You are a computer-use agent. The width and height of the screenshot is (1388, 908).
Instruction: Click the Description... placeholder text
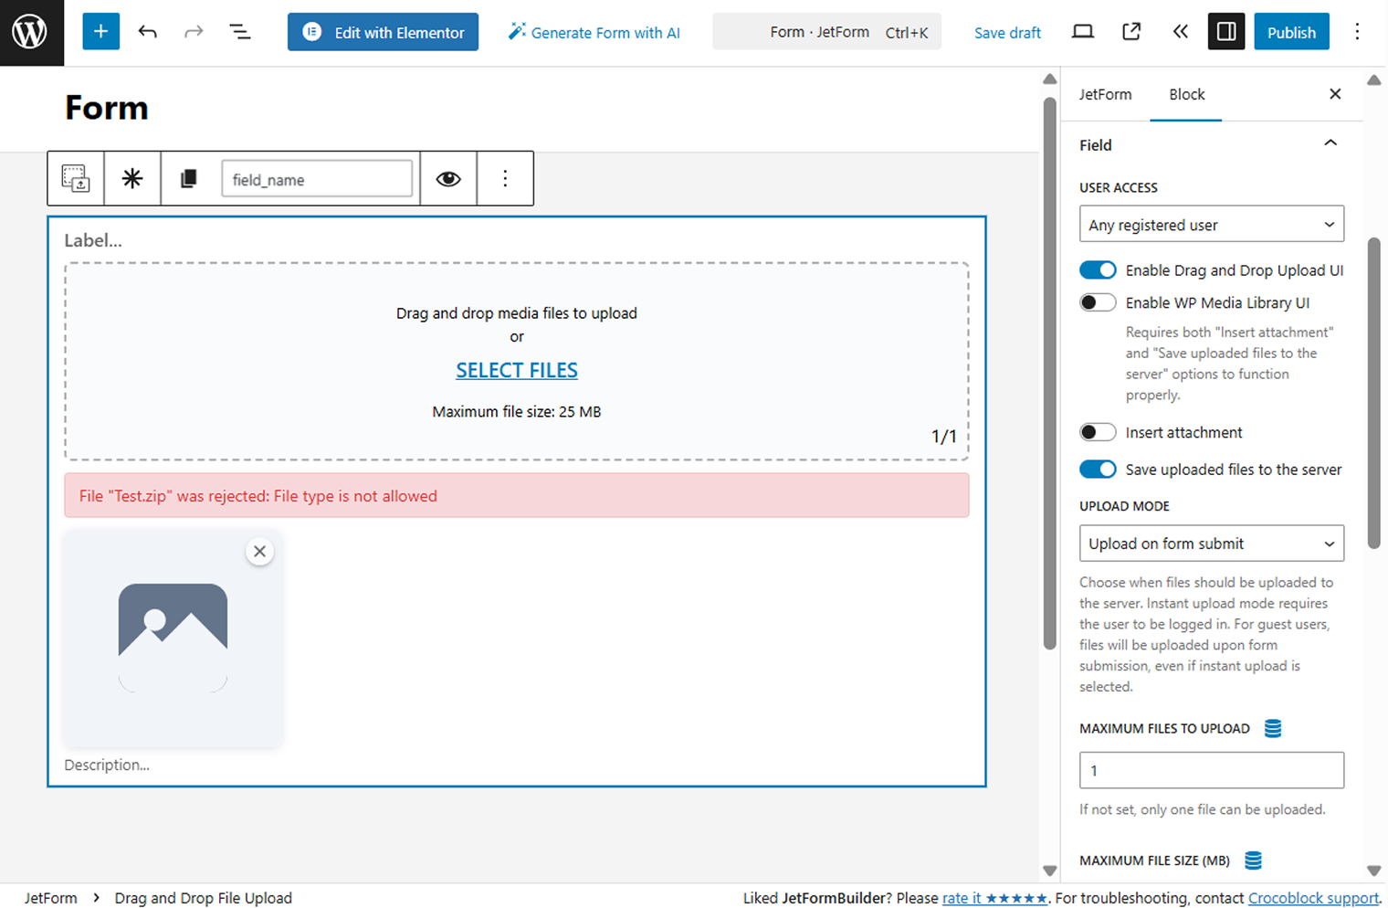coord(107,765)
